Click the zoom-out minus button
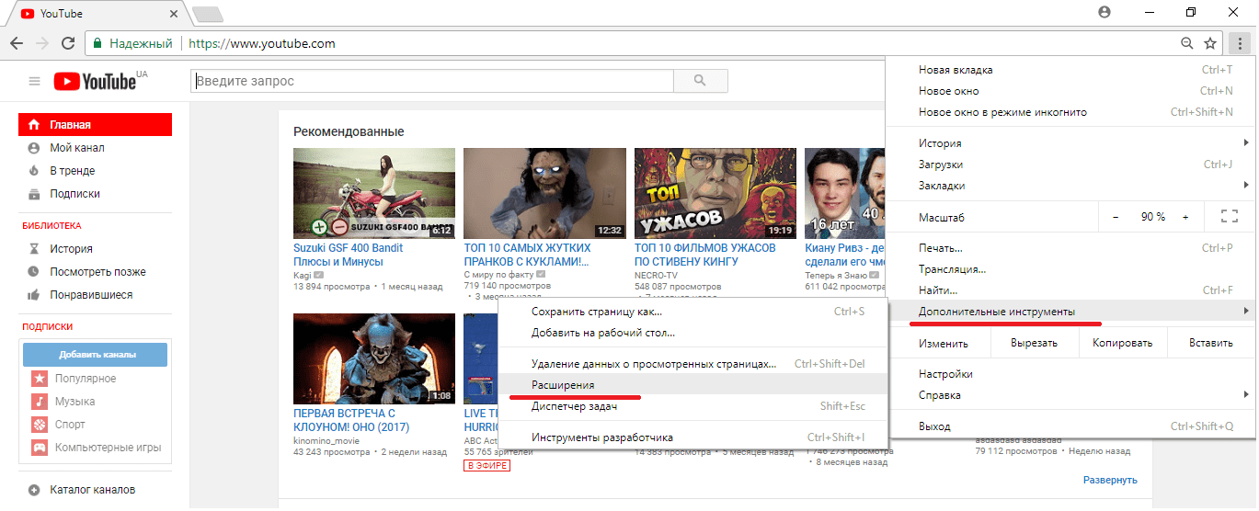 [1116, 217]
